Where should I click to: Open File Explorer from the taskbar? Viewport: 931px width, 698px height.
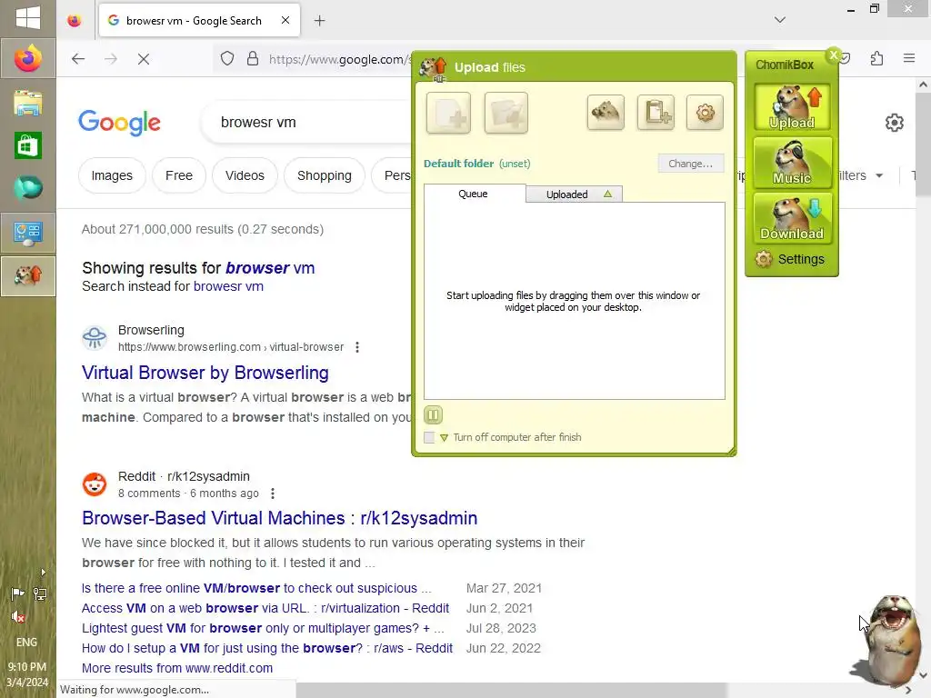click(x=28, y=102)
